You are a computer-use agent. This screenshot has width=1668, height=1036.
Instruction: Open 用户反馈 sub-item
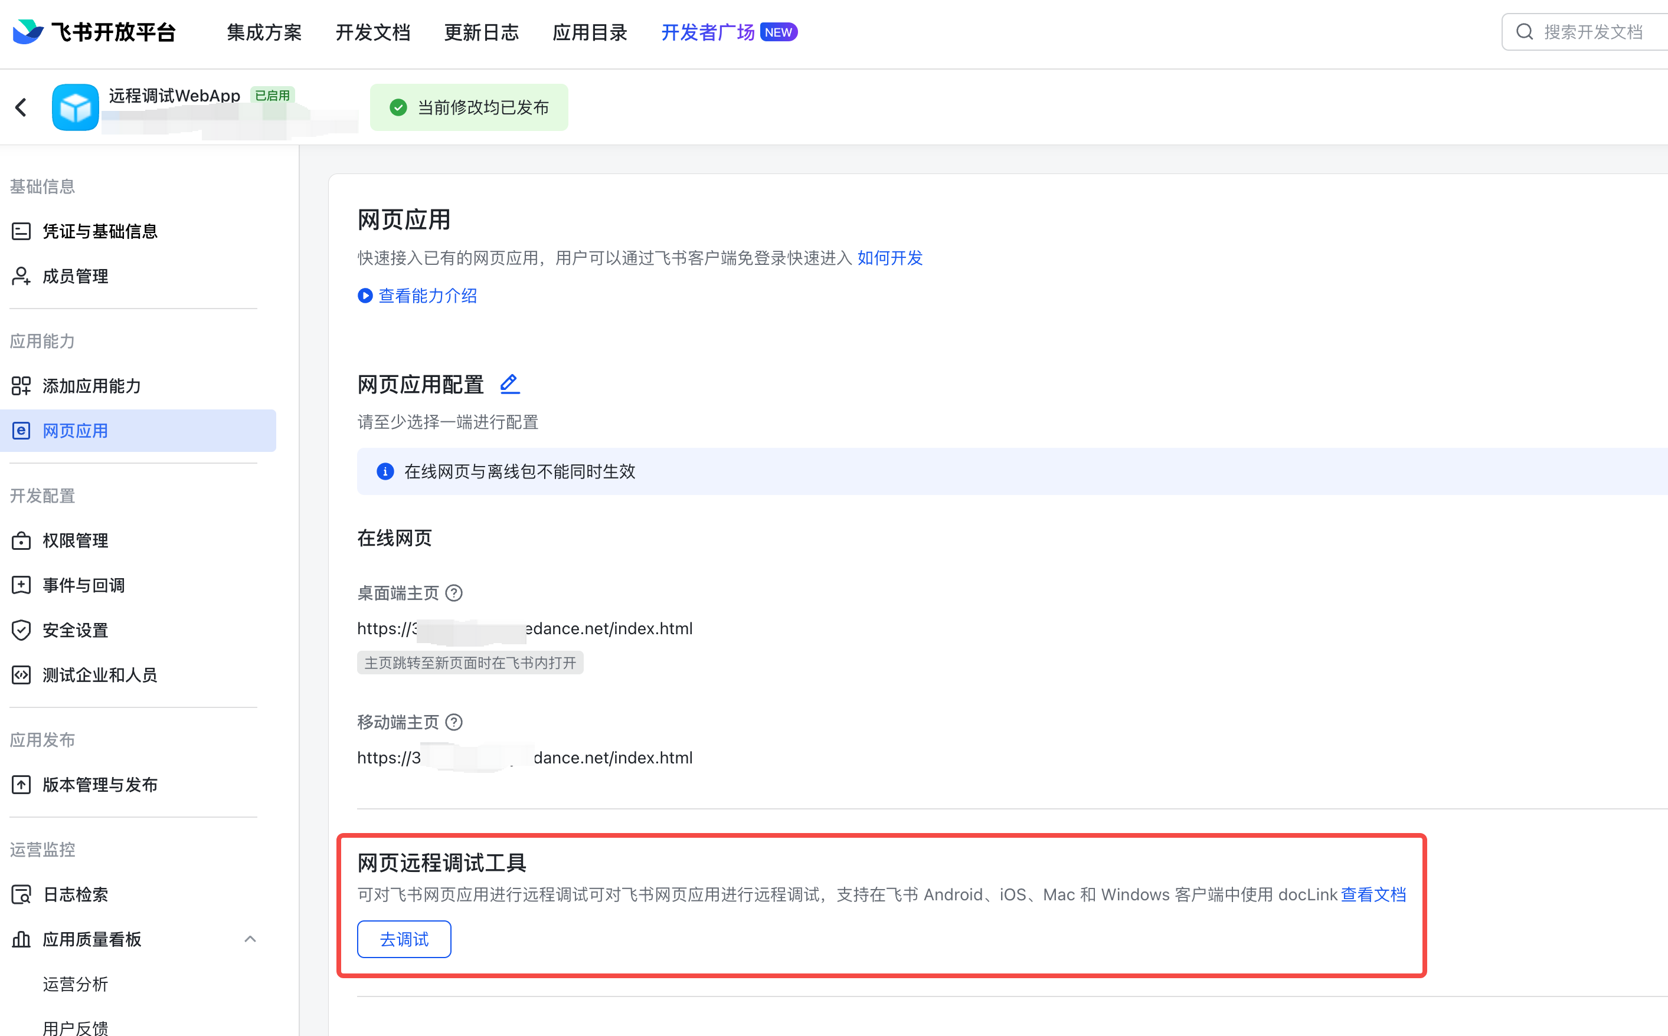click(x=76, y=1028)
